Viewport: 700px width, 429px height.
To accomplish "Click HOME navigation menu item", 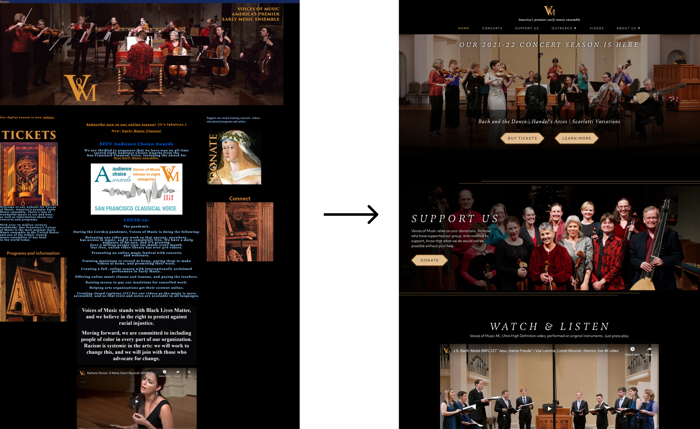I will point(464,28).
